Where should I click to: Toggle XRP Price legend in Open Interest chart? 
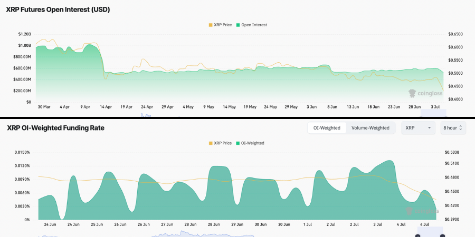click(x=220, y=25)
